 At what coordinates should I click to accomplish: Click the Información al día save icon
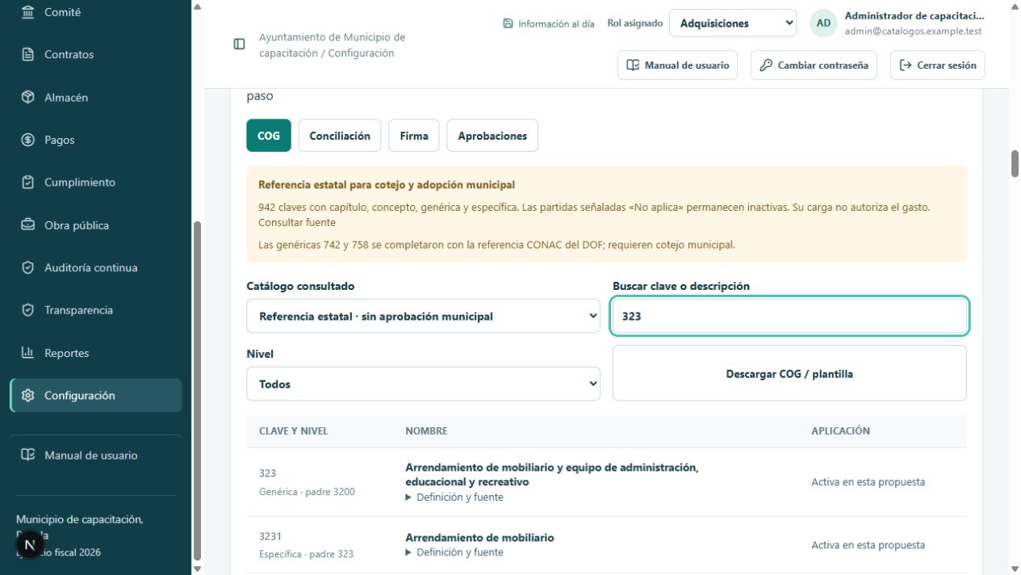(508, 23)
